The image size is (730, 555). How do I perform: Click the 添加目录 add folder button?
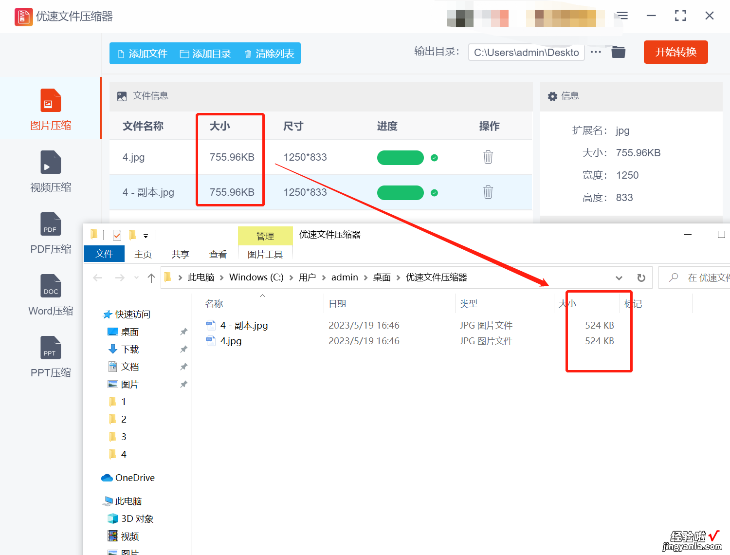coord(205,54)
